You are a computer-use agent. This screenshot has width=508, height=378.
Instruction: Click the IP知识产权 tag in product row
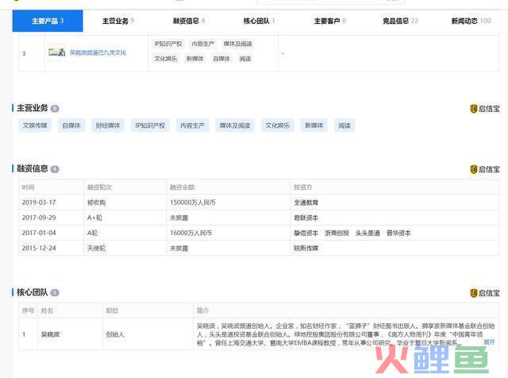pos(167,44)
